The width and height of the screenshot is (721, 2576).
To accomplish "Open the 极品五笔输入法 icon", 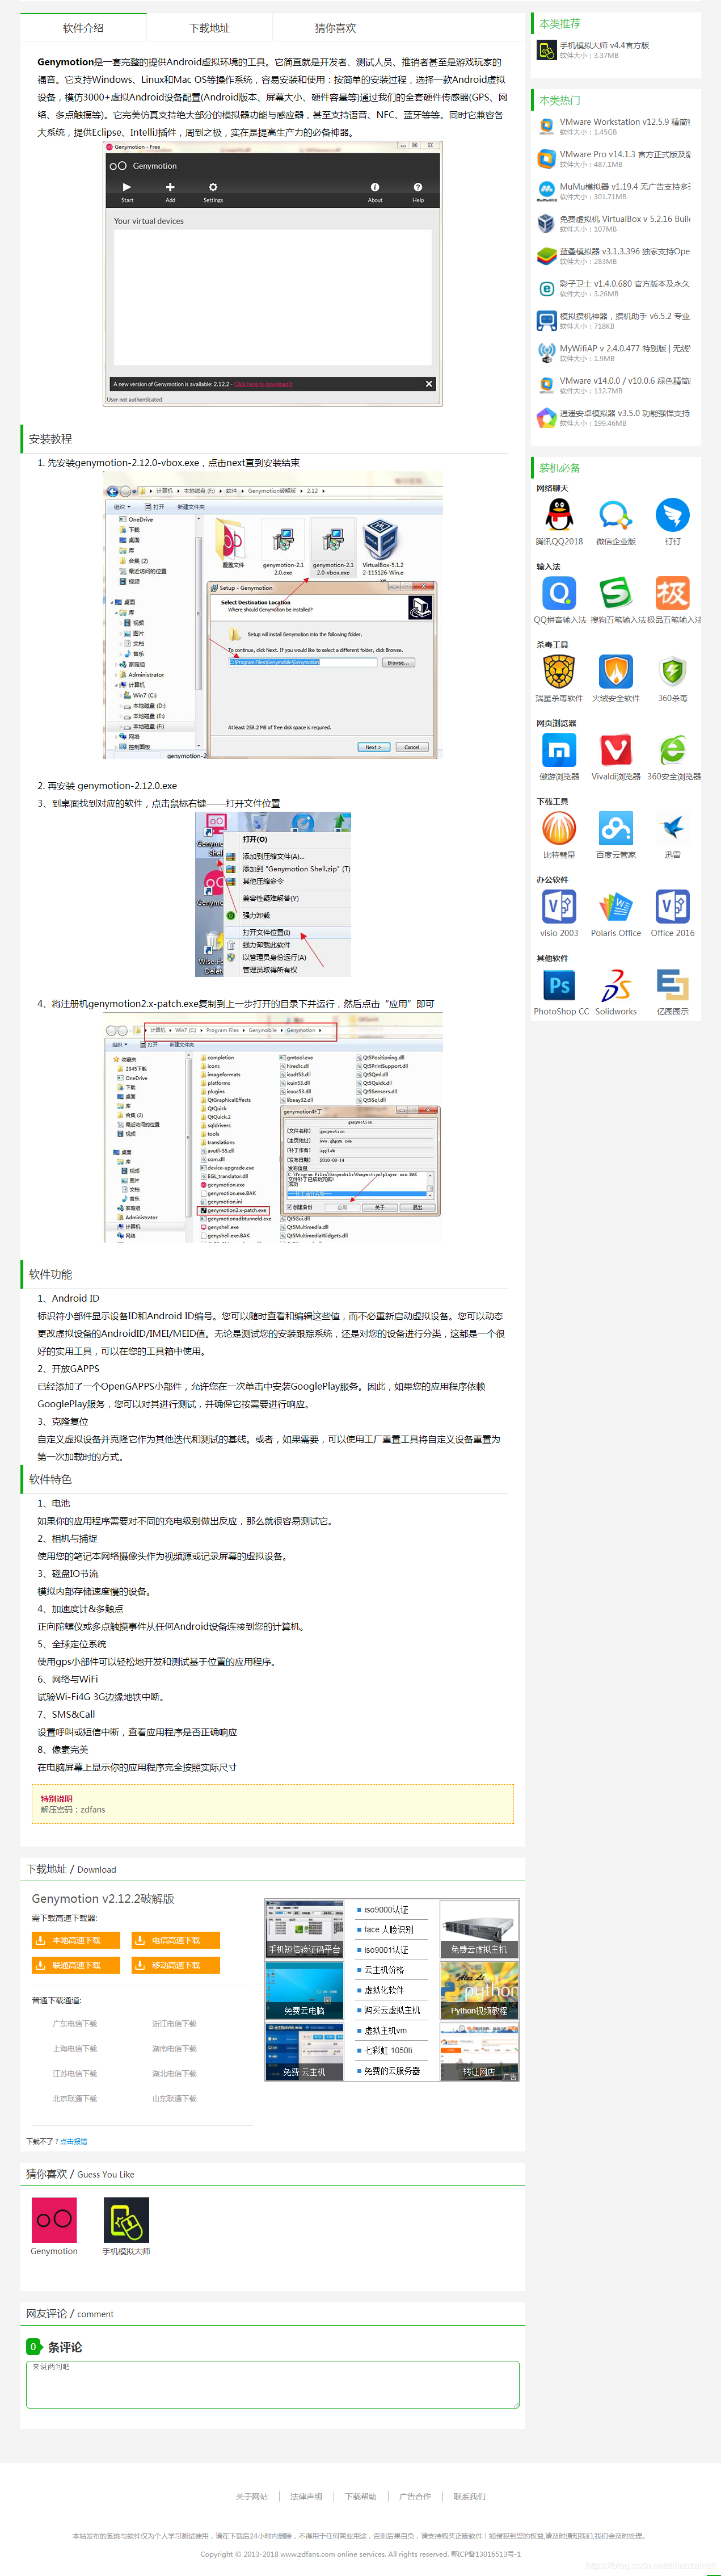I will click(x=672, y=593).
